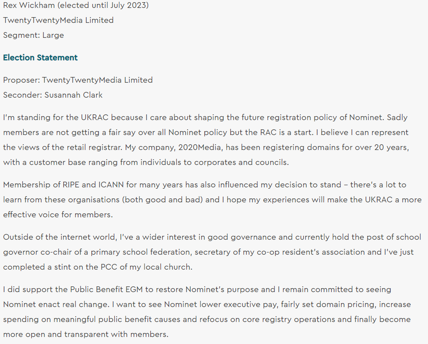Click the Proposer: TwentyTwentyMedia Limited line
The image size is (428, 344).
78,80
